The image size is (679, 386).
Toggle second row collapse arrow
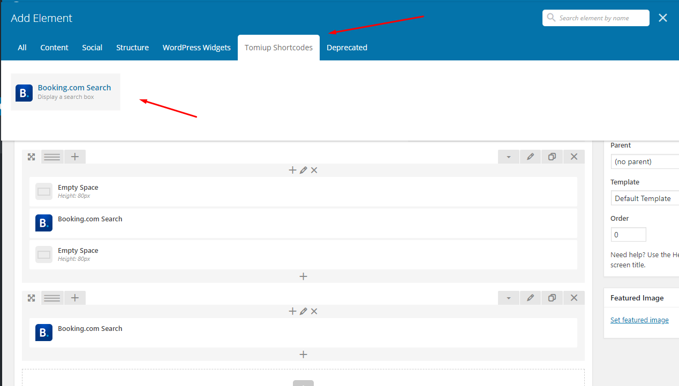pyautogui.click(x=509, y=298)
